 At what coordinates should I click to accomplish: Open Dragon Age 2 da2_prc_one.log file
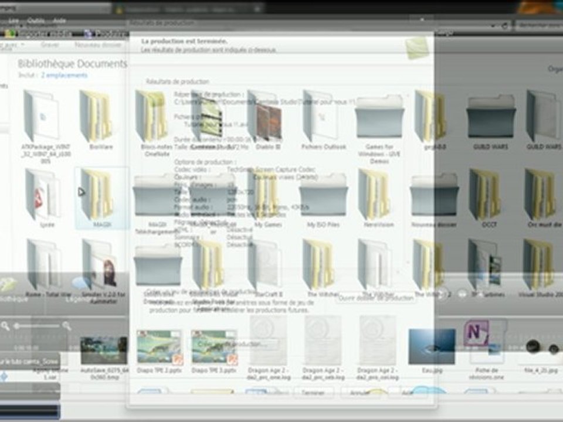(269, 349)
